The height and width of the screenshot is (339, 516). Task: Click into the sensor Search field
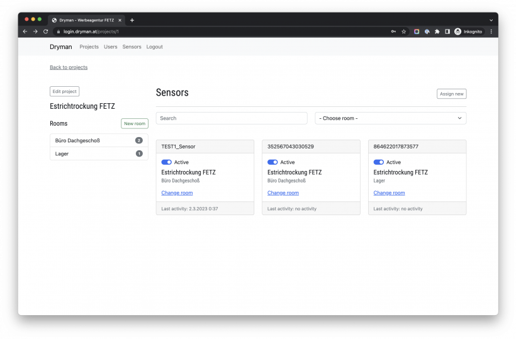(232, 118)
